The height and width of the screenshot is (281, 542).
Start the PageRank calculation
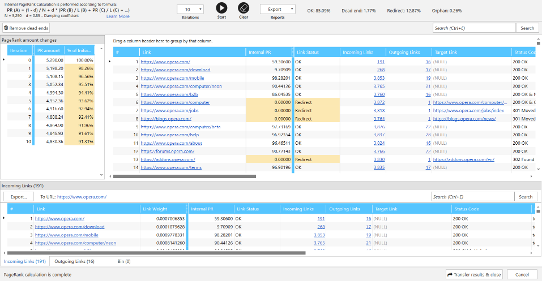(221, 8)
